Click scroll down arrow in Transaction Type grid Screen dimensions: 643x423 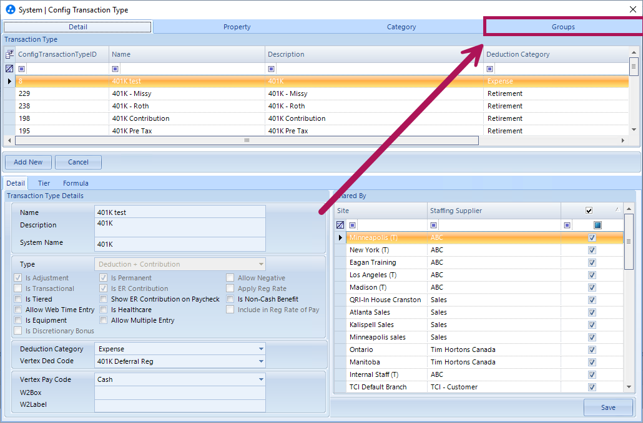pos(634,130)
